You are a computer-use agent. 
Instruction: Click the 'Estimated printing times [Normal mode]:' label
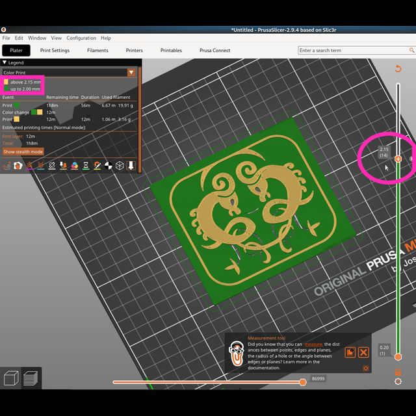coord(44,127)
